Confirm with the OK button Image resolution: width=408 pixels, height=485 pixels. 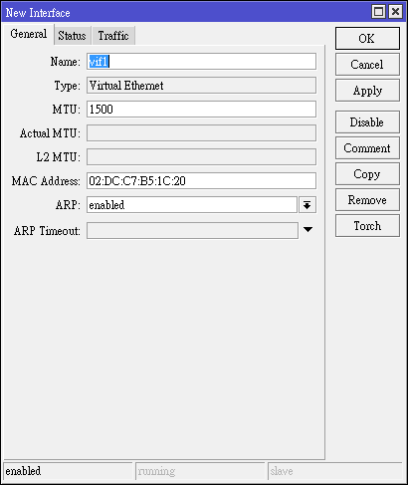[x=367, y=39]
